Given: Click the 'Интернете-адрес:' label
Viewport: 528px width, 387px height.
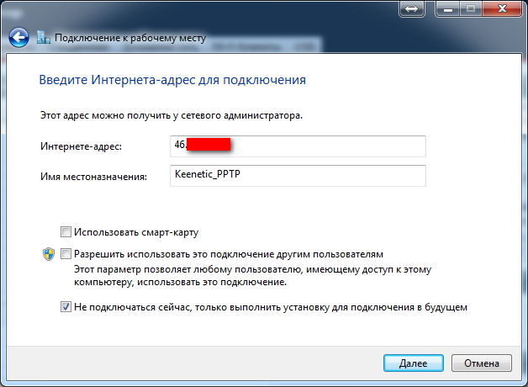Looking at the screenshot, I should pos(81,146).
